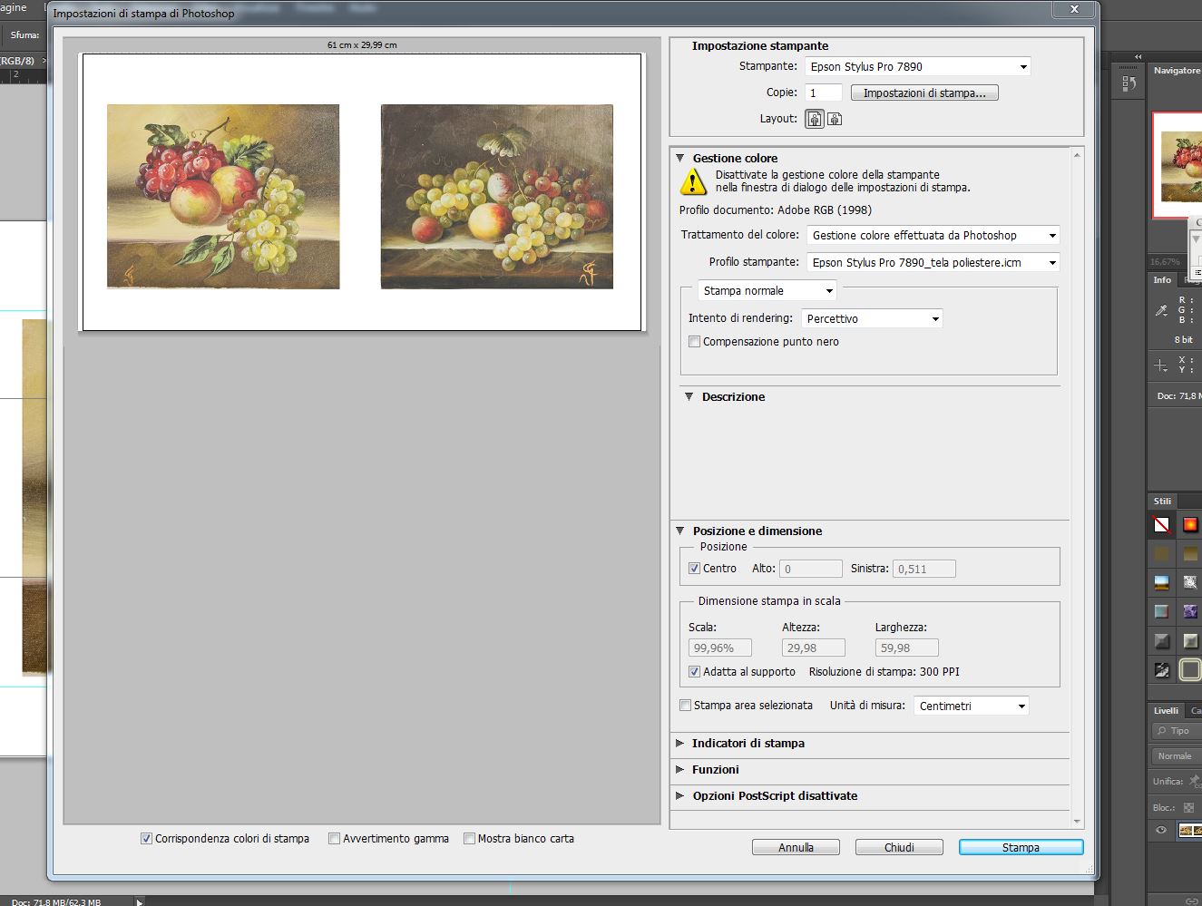Toggle Corrispondenza colori di stampa checkbox
The height and width of the screenshot is (906, 1202).
146,839
